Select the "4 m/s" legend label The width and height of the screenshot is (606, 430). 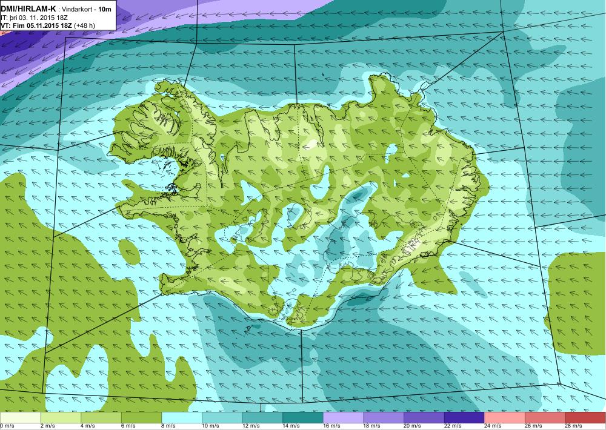[x=88, y=426]
